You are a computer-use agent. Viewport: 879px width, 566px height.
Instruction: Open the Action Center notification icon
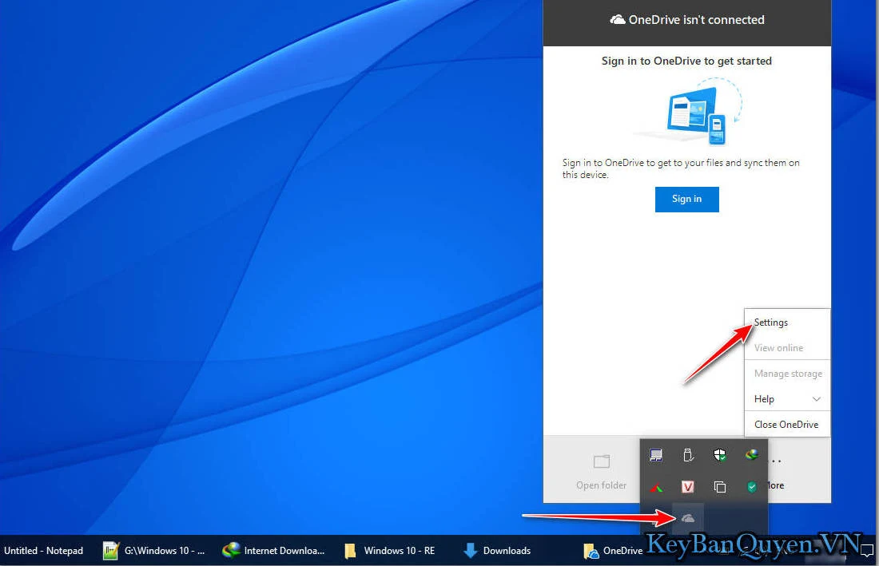coord(867,550)
